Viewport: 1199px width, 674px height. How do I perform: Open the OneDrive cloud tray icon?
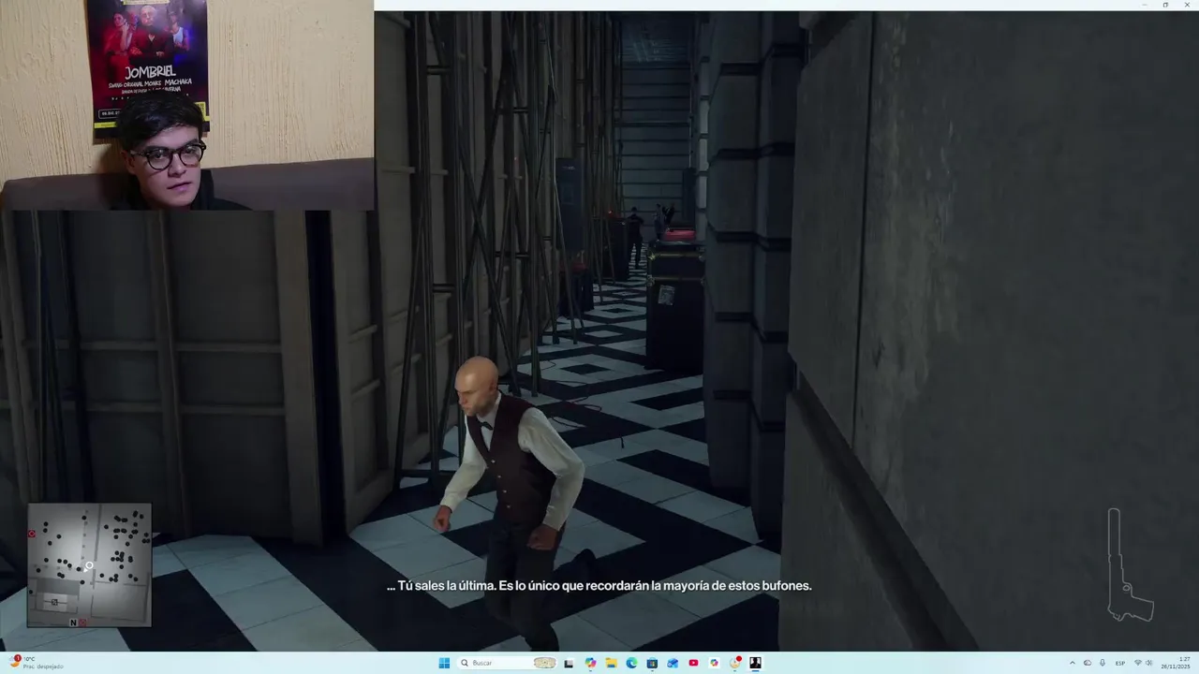pos(1088,663)
